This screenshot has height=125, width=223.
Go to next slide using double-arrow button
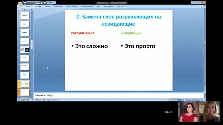click(x=205, y=89)
